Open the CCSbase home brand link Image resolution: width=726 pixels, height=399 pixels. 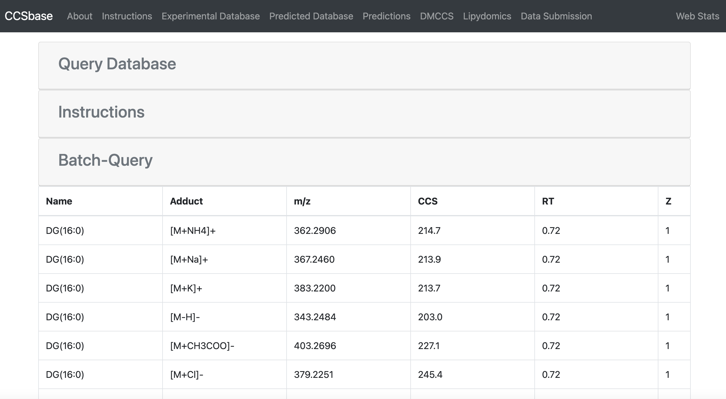click(29, 16)
